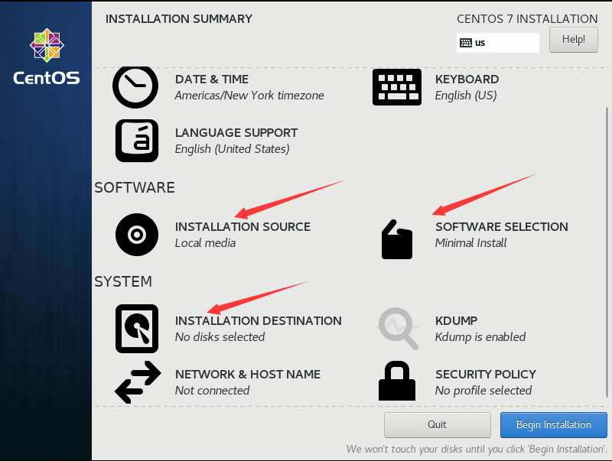The height and width of the screenshot is (461, 612).
Task: Click 'Kdump is enabled' status text
Action: tap(480, 337)
